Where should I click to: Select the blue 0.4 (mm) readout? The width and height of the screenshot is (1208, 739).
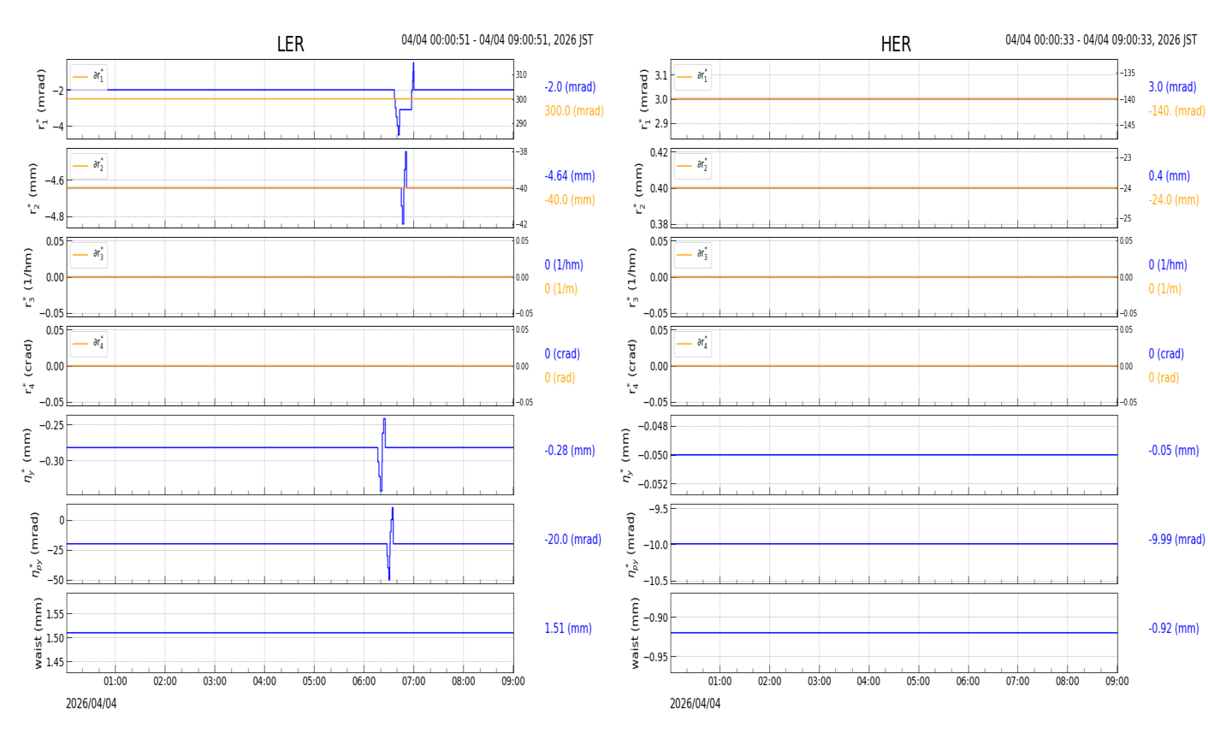(1169, 176)
